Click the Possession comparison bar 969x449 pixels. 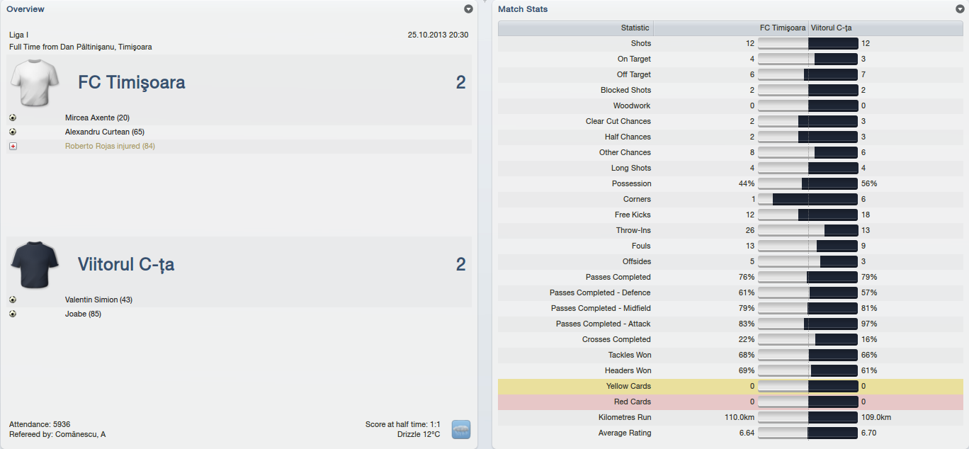coord(808,183)
